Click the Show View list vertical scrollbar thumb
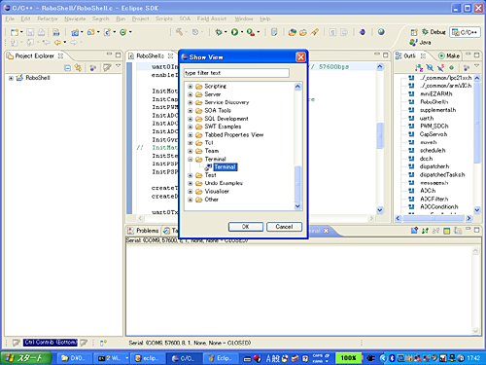Image resolution: width=486 pixels, height=365 pixels. coord(297,184)
